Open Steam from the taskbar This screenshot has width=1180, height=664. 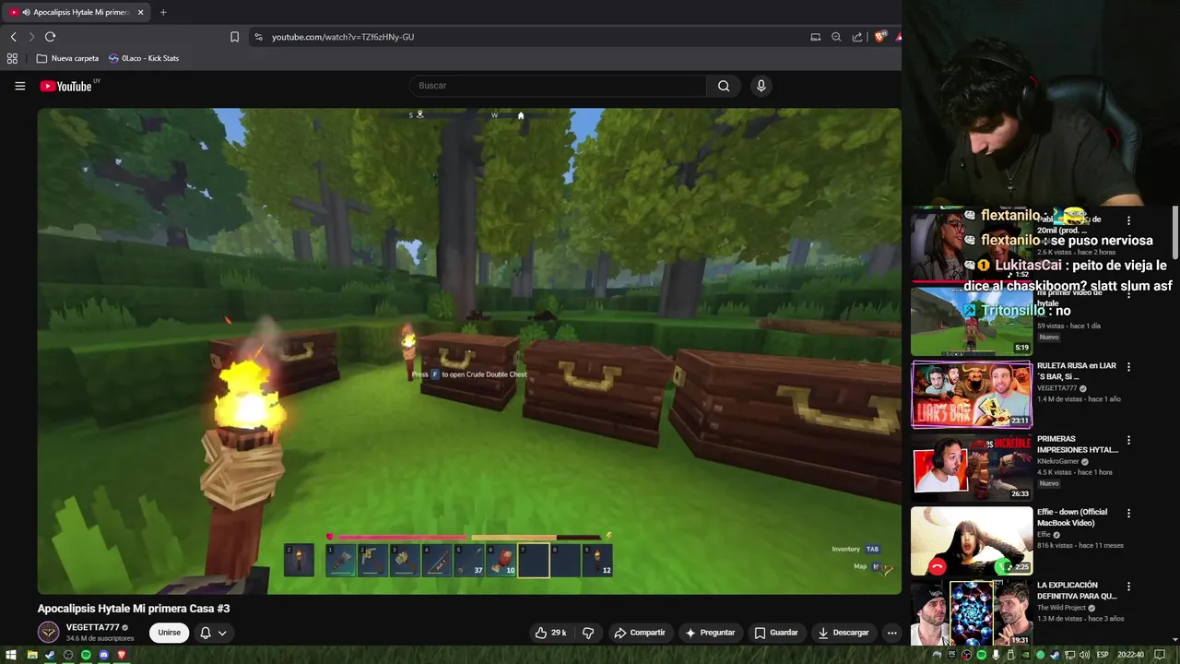coord(49,655)
